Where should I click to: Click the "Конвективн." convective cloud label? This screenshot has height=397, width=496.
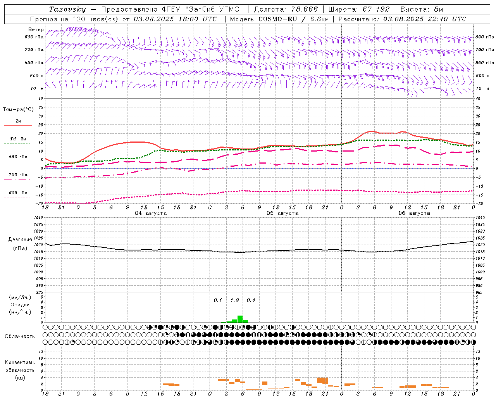pyautogui.click(x=20, y=362)
